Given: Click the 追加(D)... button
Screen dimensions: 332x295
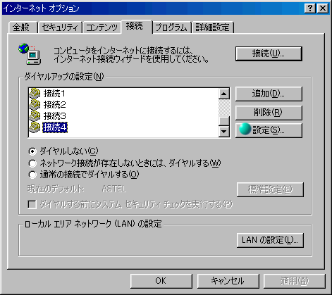Looking at the screenshot, I should 269,94.
